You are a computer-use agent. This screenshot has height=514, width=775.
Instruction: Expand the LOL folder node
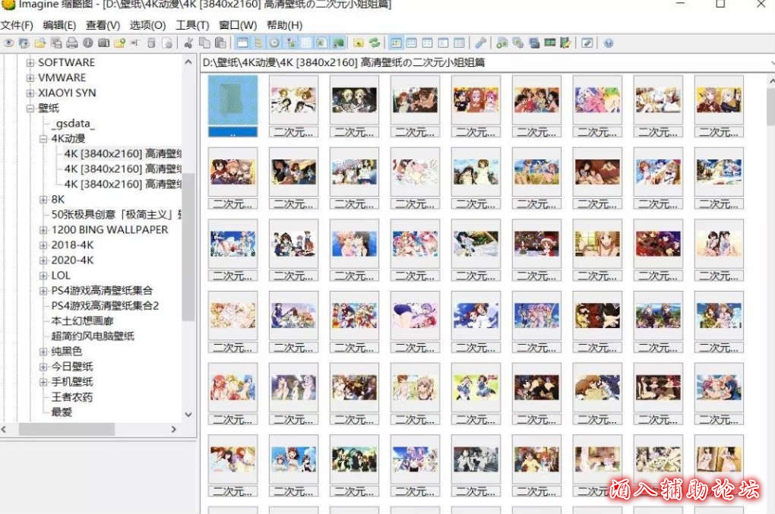click(x=43, y=276)
